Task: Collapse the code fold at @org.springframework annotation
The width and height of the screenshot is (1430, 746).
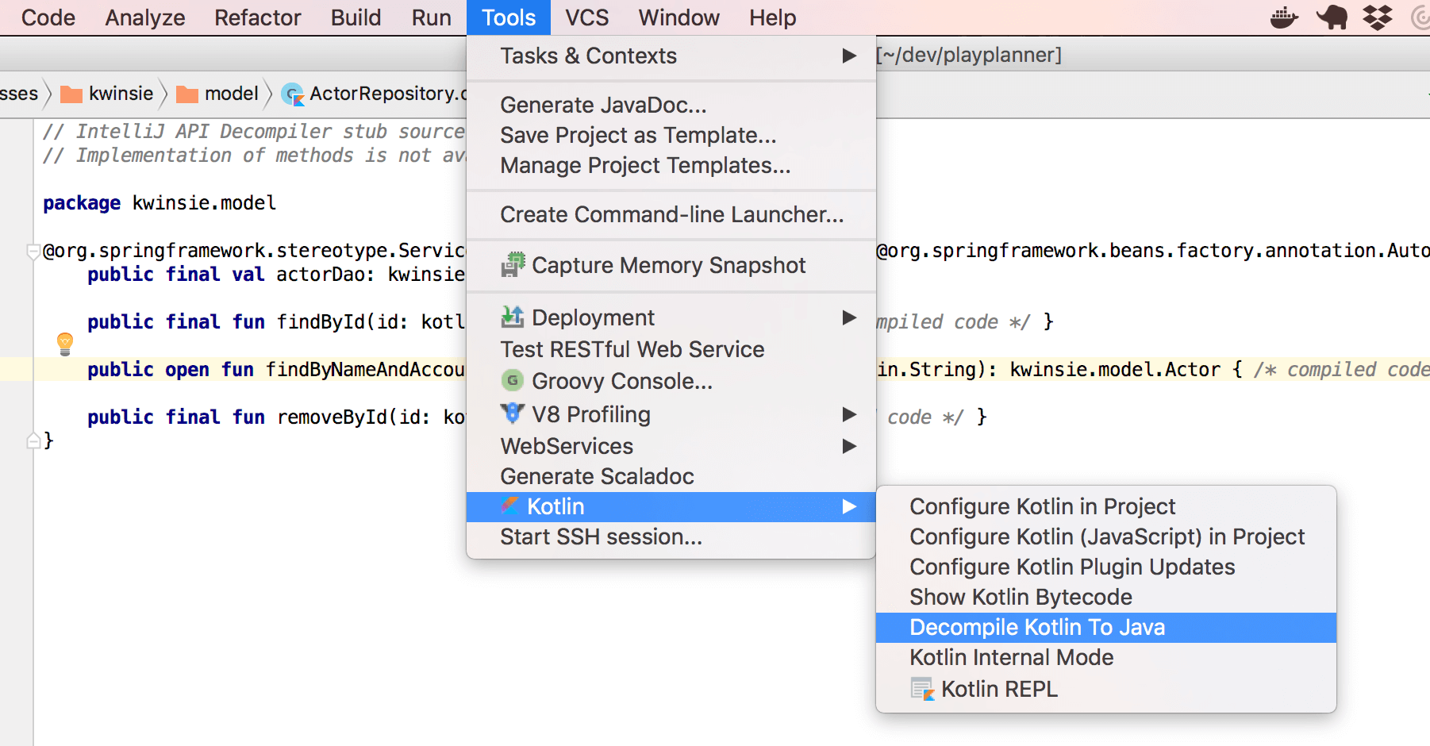Action: (x=33, y=252)
